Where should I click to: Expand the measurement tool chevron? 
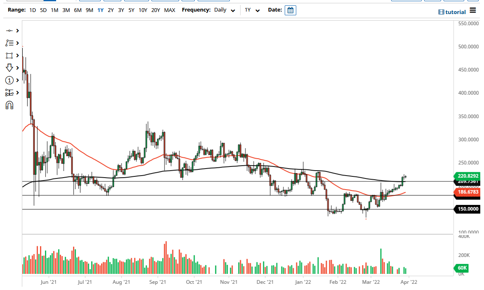tap(18, 93)
